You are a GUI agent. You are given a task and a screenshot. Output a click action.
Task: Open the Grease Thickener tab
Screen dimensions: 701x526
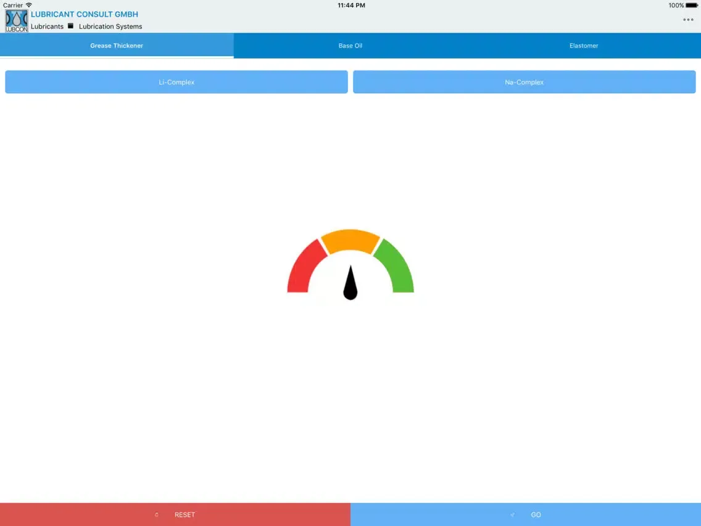[117, 45]
